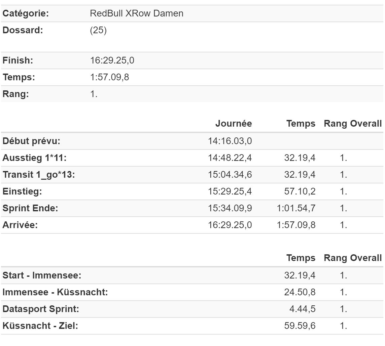The height and width of the screenshot is (346, 385).
Task: Click the Einstieg time of day 15:29.25,4
Action: pyautogui.click(x=230, y=191)
